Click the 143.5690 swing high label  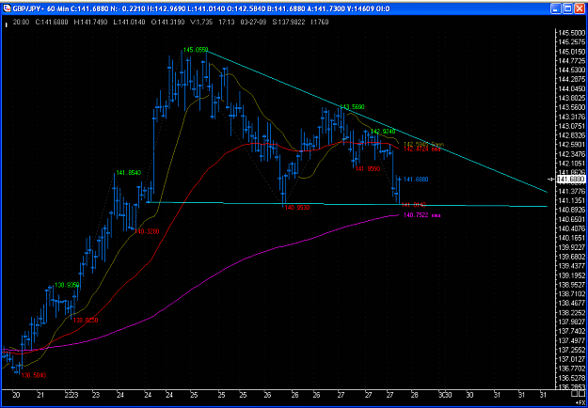352,107
